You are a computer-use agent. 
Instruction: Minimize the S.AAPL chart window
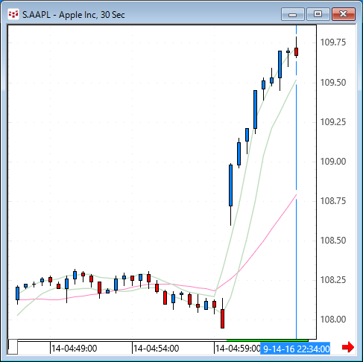coord(293,14)
